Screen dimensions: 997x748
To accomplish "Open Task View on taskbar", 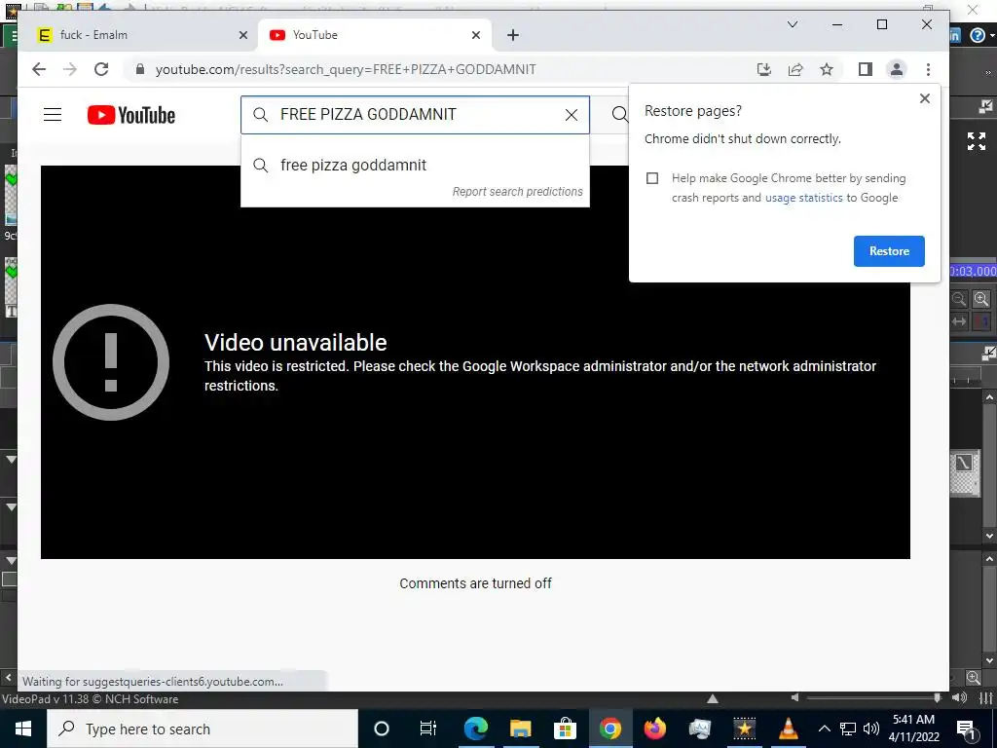I will pyautogui.click(x=428, y=729).
